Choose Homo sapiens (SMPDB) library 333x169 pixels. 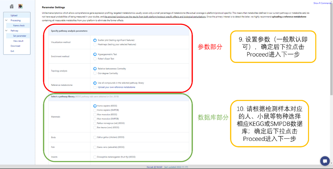point(95,110)
